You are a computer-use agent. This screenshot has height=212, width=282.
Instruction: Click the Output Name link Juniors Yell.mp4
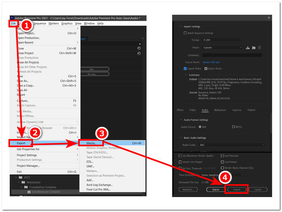[x=211, y=62]
